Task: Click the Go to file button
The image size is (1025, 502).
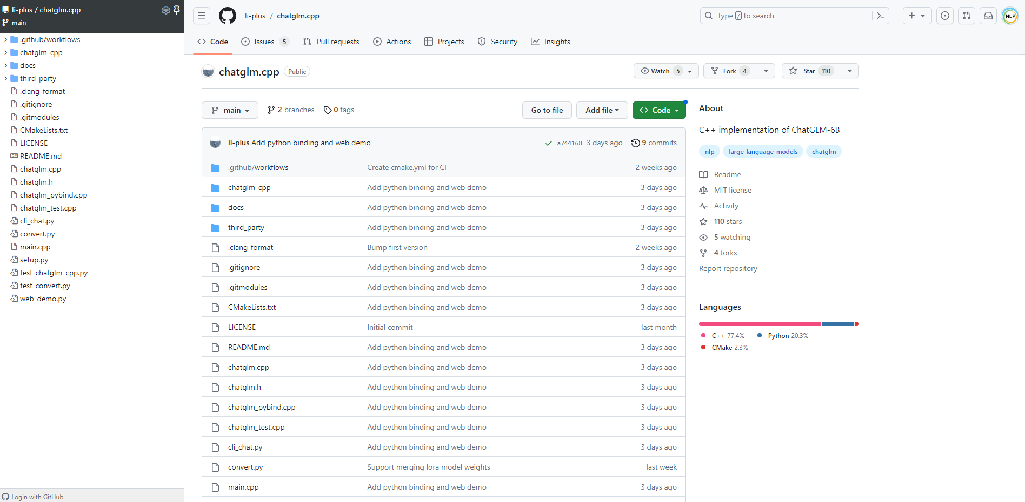Action: click(x=547, y=110)
